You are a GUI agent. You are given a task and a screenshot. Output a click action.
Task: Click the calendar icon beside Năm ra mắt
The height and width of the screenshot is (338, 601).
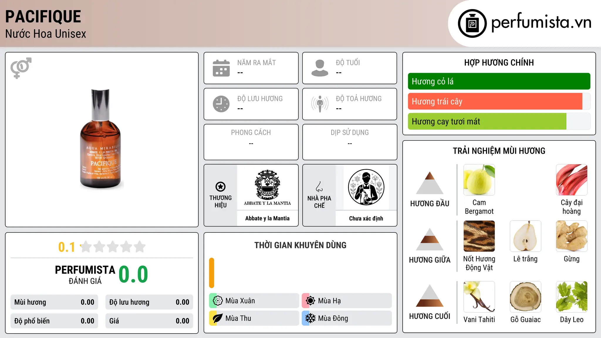pyautogui.click(x=221, y=68)
